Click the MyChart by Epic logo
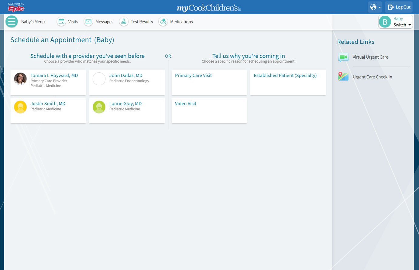This screenshot has width=419, height=270. (x=16, y=7)
